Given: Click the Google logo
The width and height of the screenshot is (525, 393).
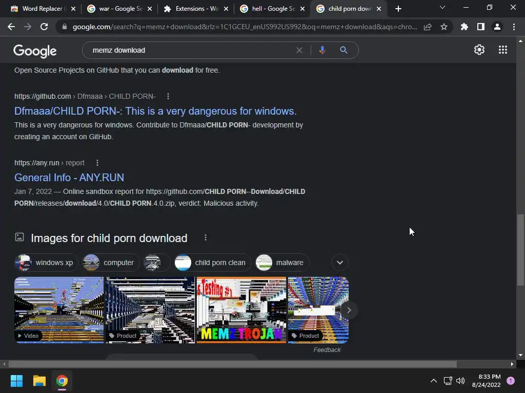Looking at the screenshot, I should click(35, 51).
